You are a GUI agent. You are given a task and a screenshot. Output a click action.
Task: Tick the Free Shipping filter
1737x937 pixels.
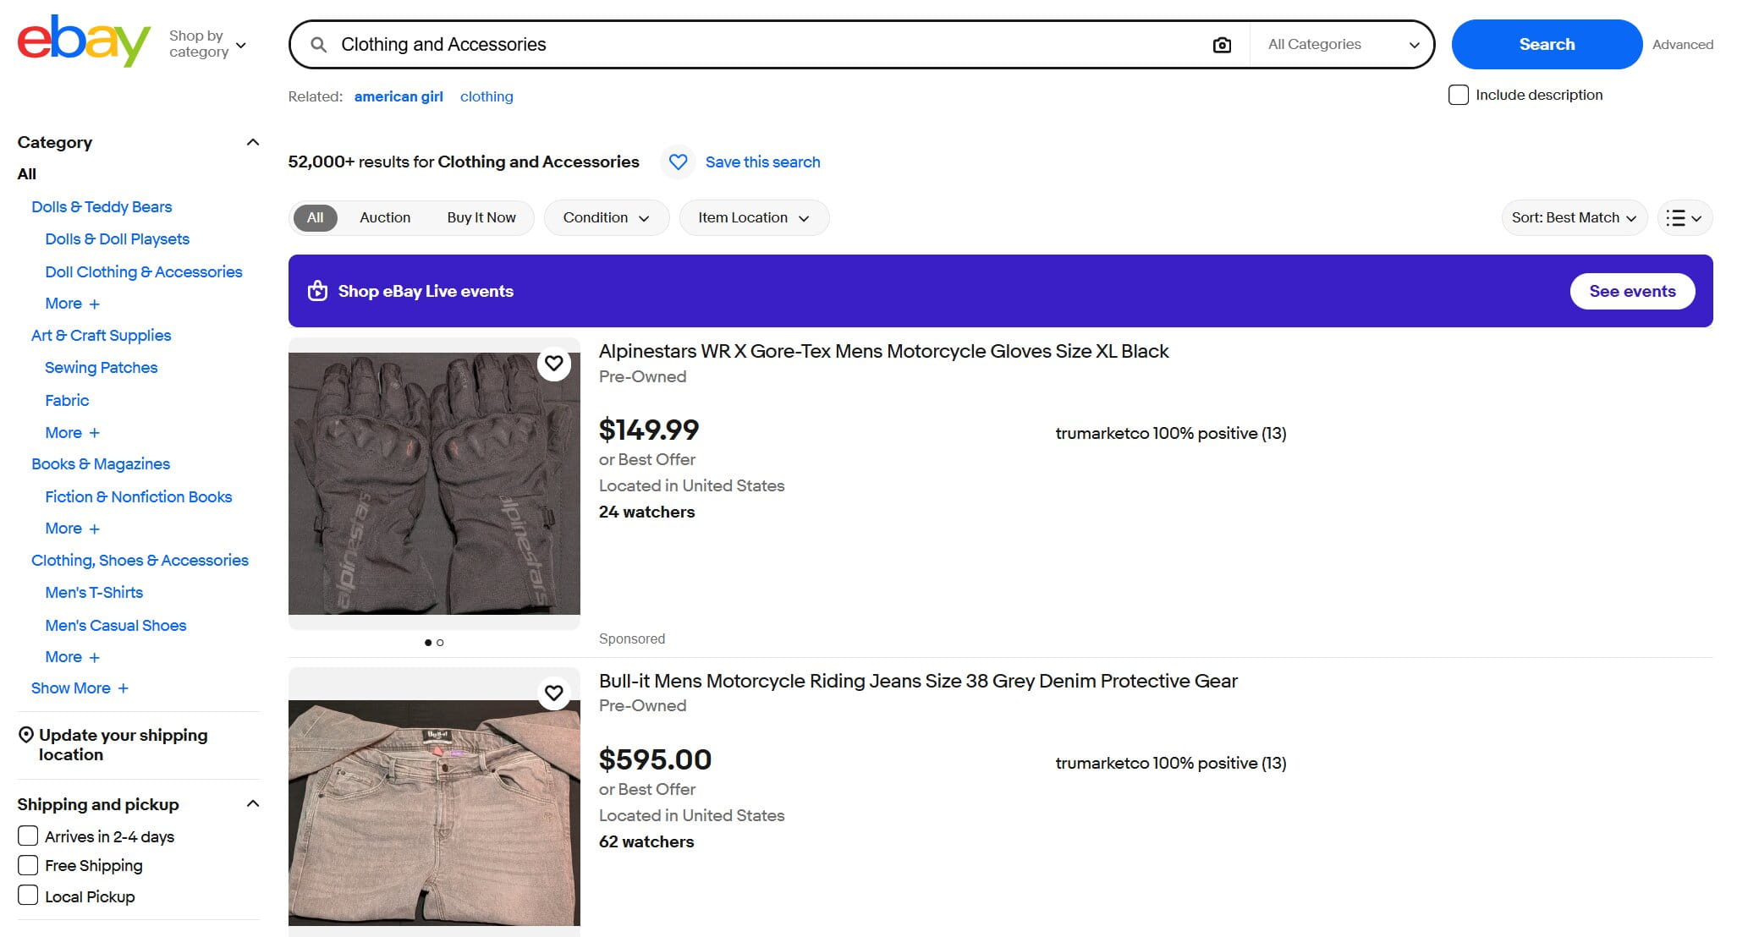point(28,865)
